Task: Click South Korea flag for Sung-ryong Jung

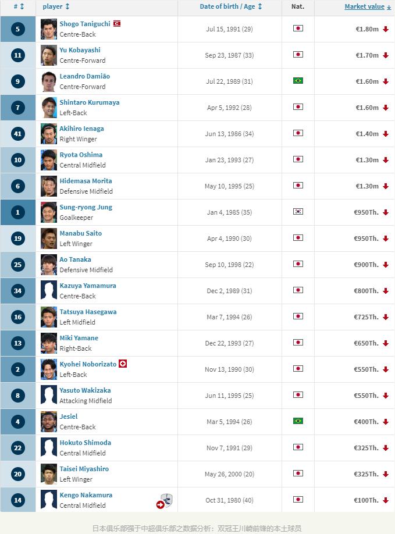Action: (298, 212)
